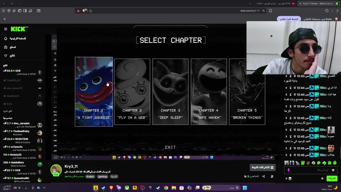Switch to the YouTube browser tab
Screen dimensions: 341x192
pos(275,3)
